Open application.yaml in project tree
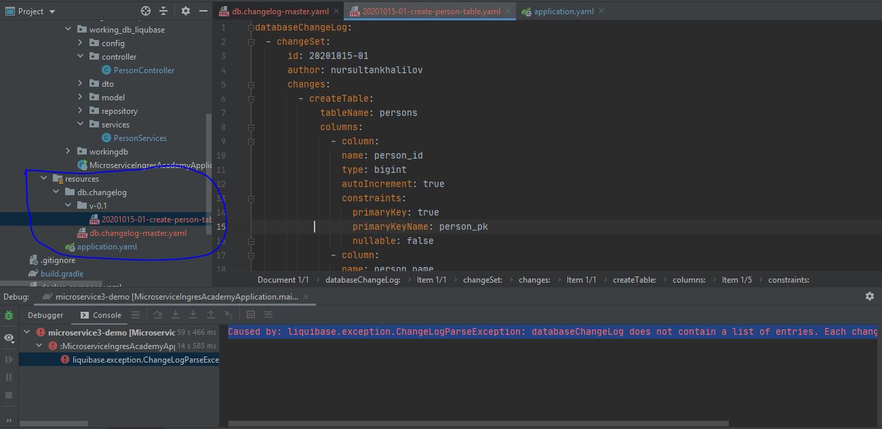The image size is (882, 429). [107, 247]
